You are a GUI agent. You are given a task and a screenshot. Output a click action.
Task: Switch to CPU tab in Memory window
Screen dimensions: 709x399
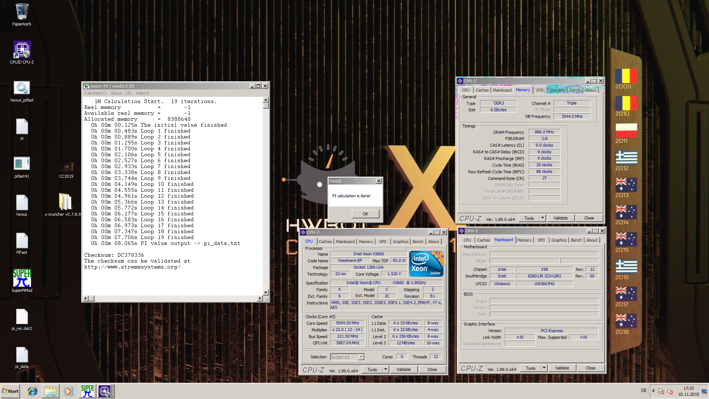click(x=466, y=90)
